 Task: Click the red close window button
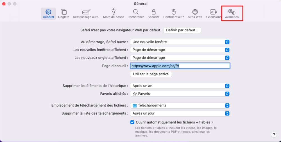4,4
